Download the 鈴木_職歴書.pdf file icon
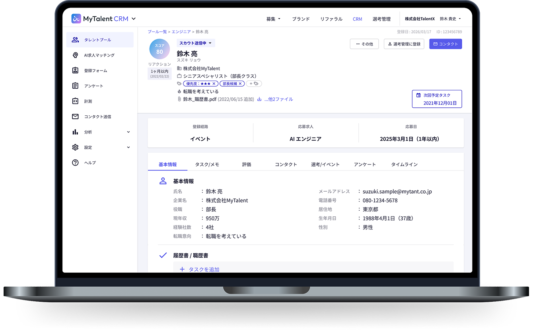This screenshot has width=533, height=330. click(259, 99)
